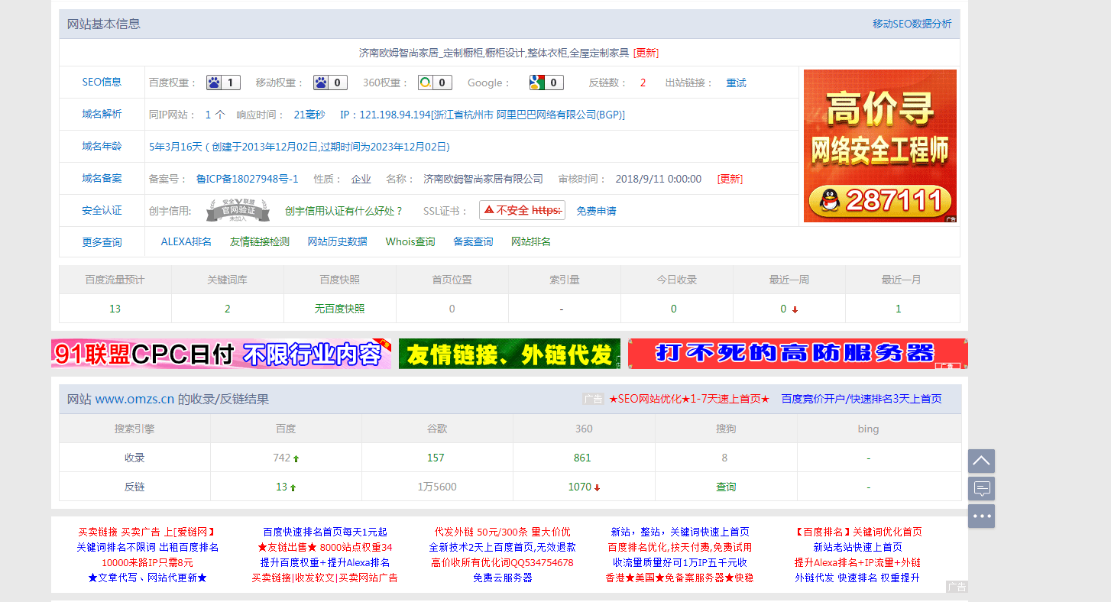Click 无百度快照 cell

coord(339,309)
